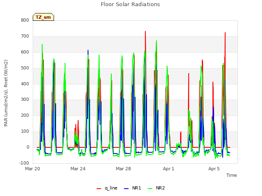Click the Time x-axis label
The image size is (262, 196).
tap(231, 175)
